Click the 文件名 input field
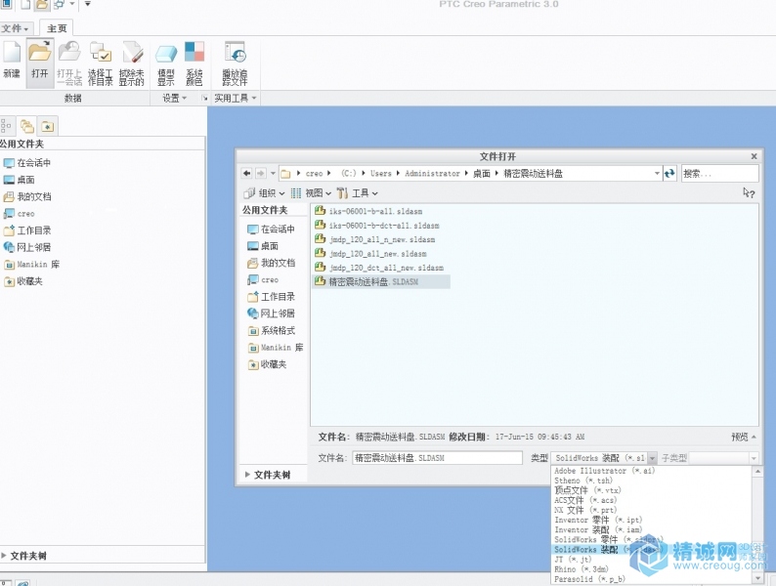The image size is (776, 586). pos(437,458)
